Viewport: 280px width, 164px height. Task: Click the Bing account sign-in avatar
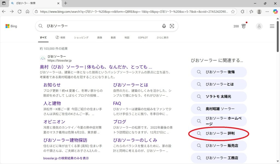(x=259, y=26)
